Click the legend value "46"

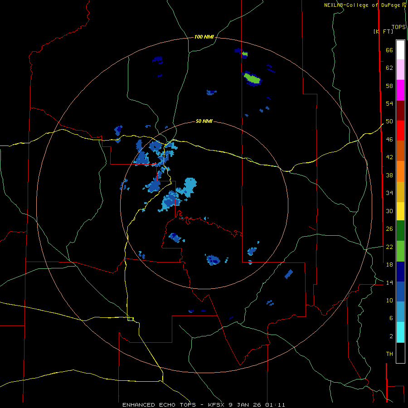pos(389,140)
